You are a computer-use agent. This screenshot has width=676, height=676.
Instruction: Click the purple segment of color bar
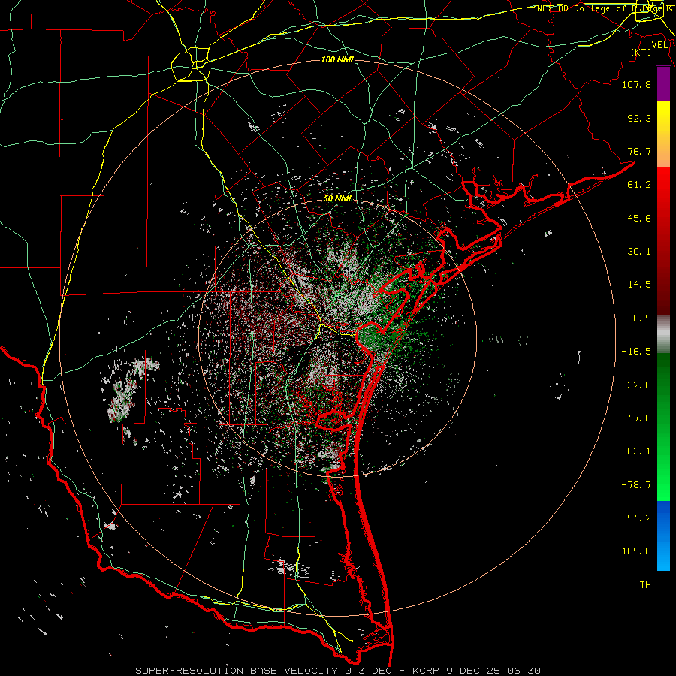point(663,84)
